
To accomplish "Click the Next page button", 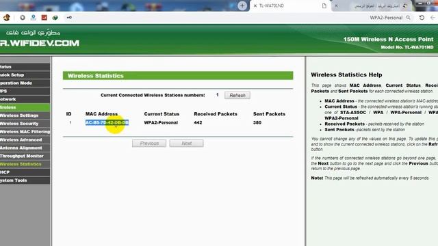I will (x=186, y=143).
